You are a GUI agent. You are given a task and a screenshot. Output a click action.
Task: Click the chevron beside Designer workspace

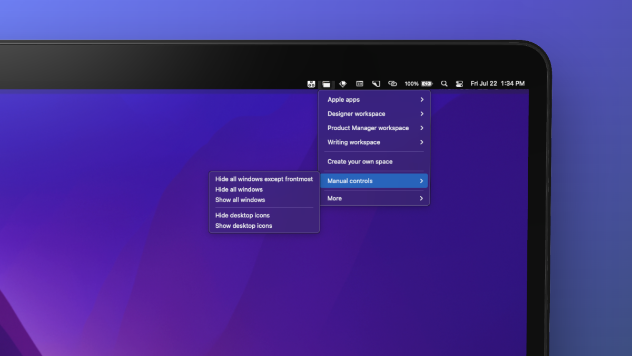(x=422, y=114)
